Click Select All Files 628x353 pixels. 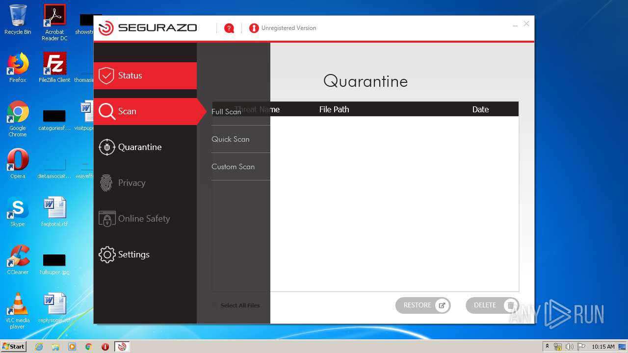point(240,305)
